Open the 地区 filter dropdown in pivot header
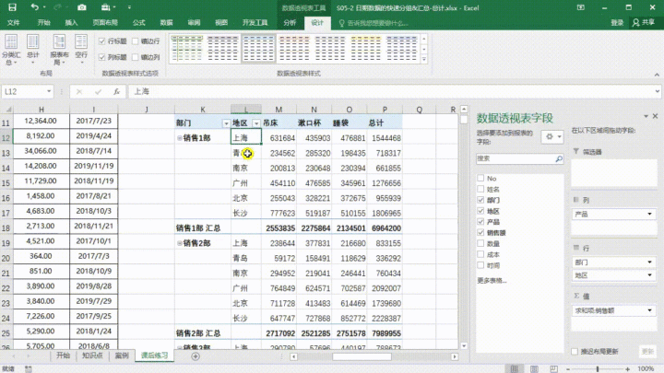This screenshot has height=373, width=664. pyautogui.click(x=255, y=123)
